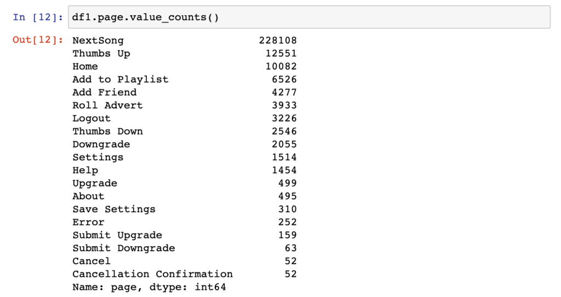Click the Save Settings row

coord(185,209)
